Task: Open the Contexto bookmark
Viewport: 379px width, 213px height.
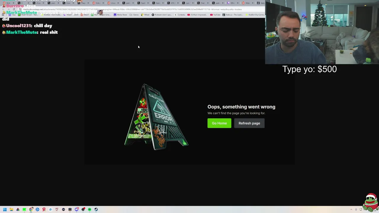Action: point(180,15)
